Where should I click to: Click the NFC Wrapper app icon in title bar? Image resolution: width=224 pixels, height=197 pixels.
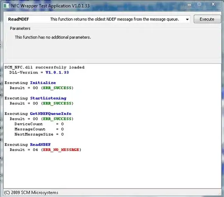pos(6,6)
